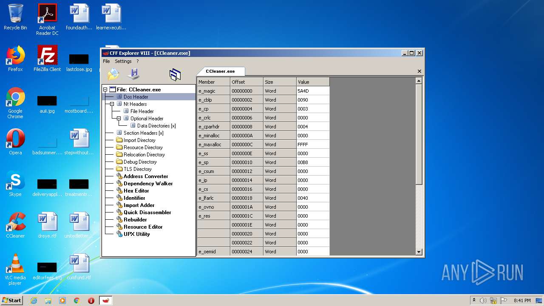Click the table scroll down arrow

point(419,252)
